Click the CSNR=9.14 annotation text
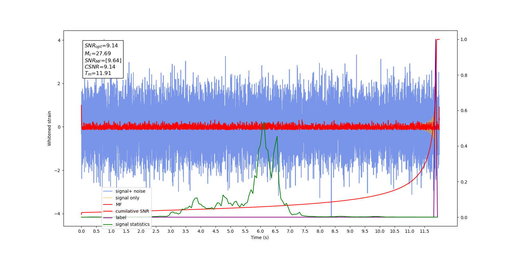This screenshot has height=254, width=508. click(x=100, y=67)
